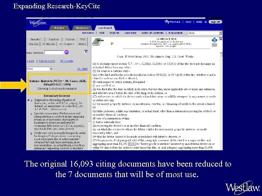The height and width of the screenshot is (196, 262).
Task: Open the KC Citations tab
Action: click(x=67, y=44)
